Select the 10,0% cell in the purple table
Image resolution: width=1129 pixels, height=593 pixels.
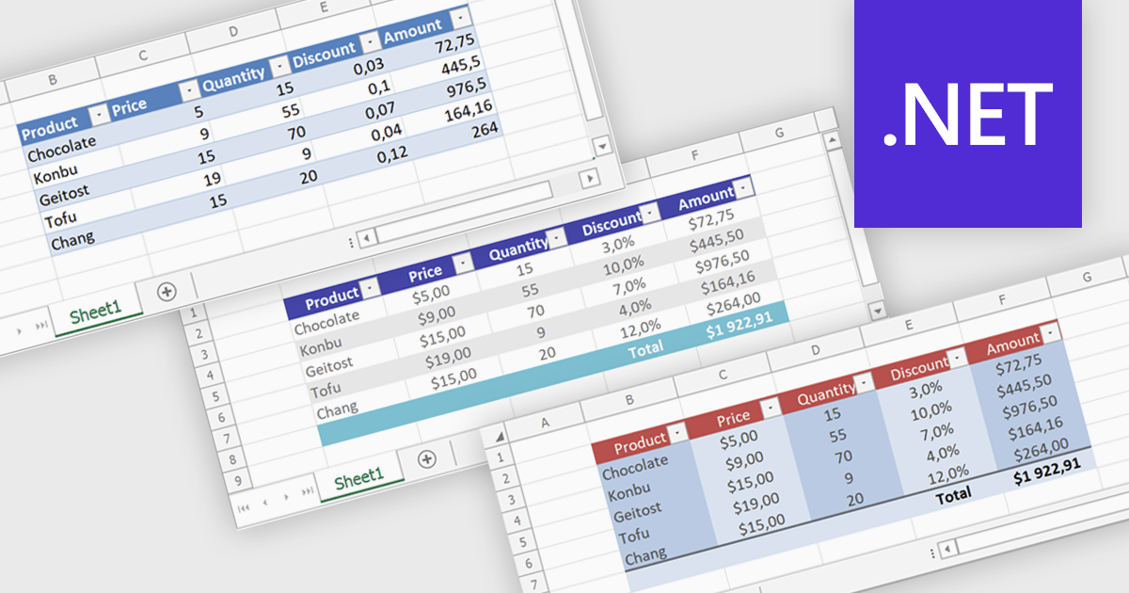click(626, 265)
